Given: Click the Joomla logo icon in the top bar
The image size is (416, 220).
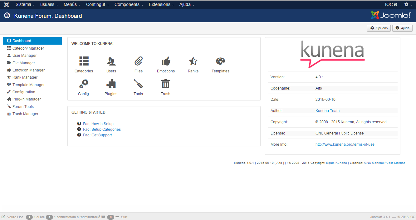Looking at the screenshot, I should click(x=6, y=5).
